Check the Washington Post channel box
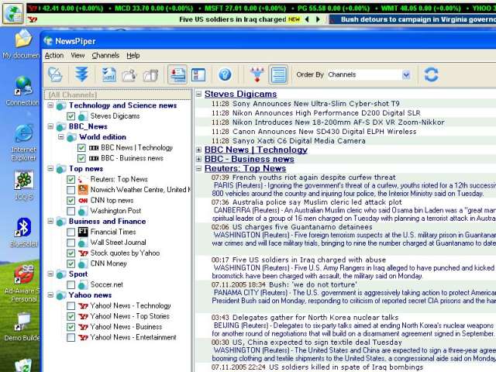The height and width of the screenshot is (372, 496). click(x=71, y=211)
